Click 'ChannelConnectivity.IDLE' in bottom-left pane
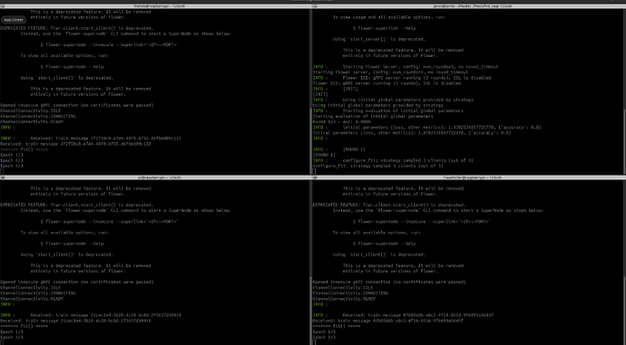The width and height of the screenshot is (626, 345). click(x=30, y=287)
